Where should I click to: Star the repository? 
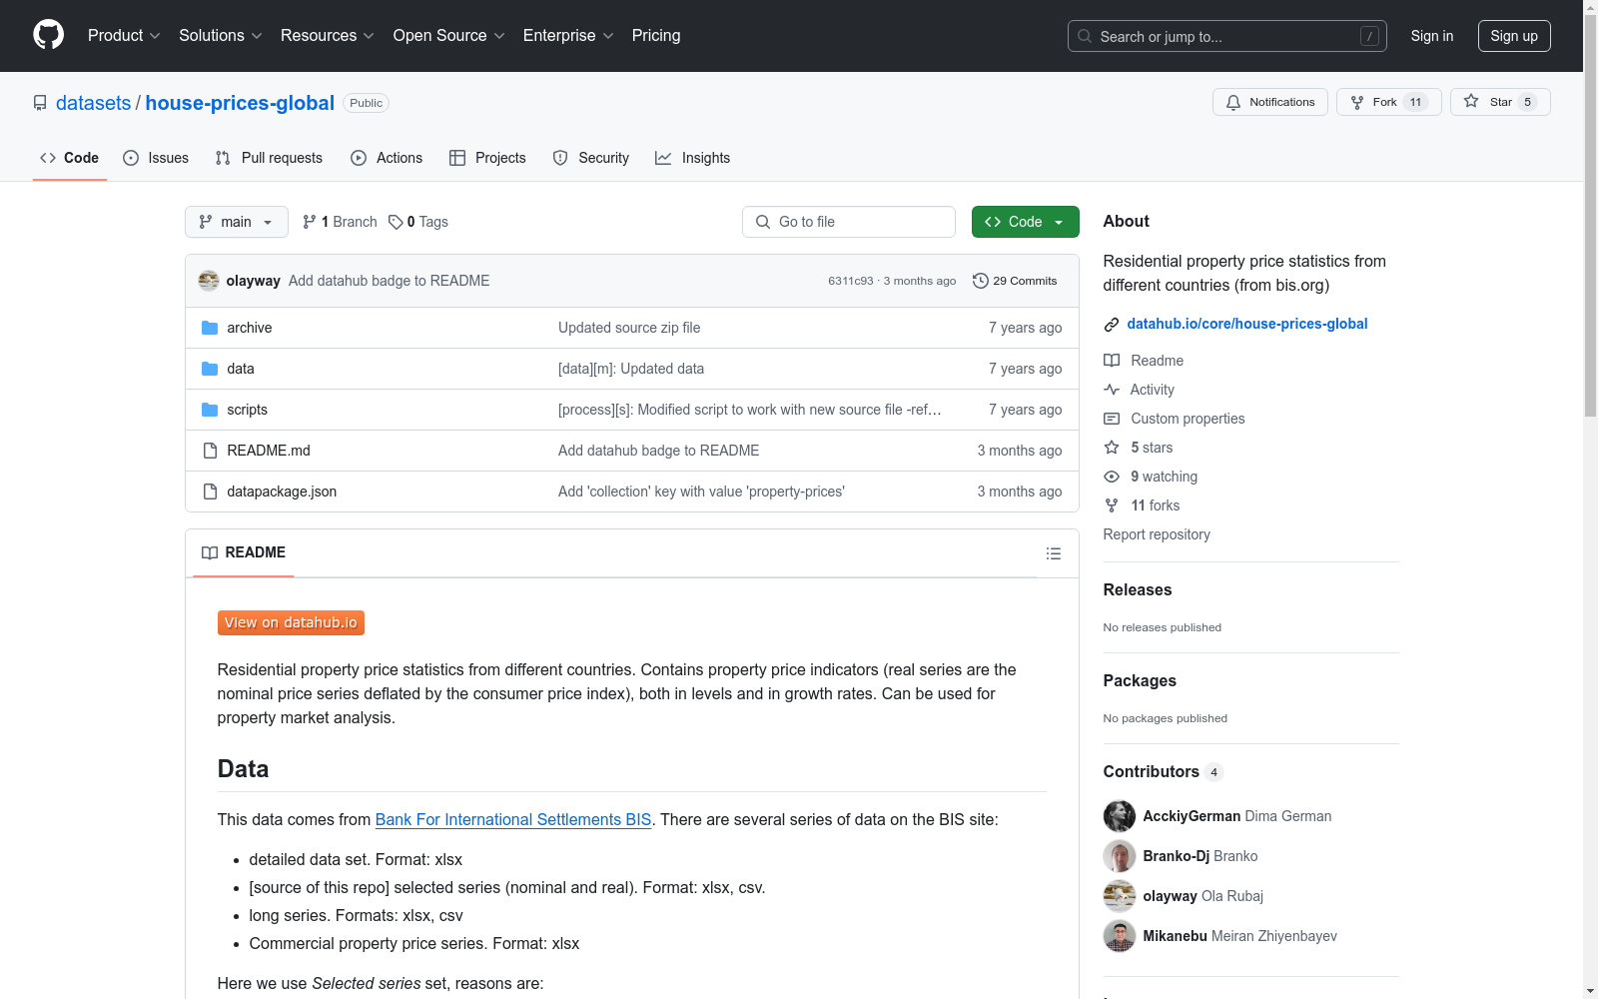coord(1500,102)
